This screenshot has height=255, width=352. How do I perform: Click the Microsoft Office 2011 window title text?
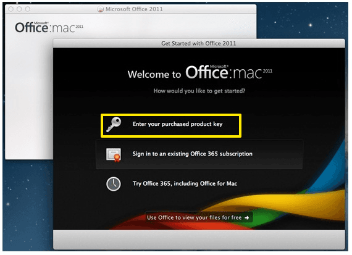[134, 9]
